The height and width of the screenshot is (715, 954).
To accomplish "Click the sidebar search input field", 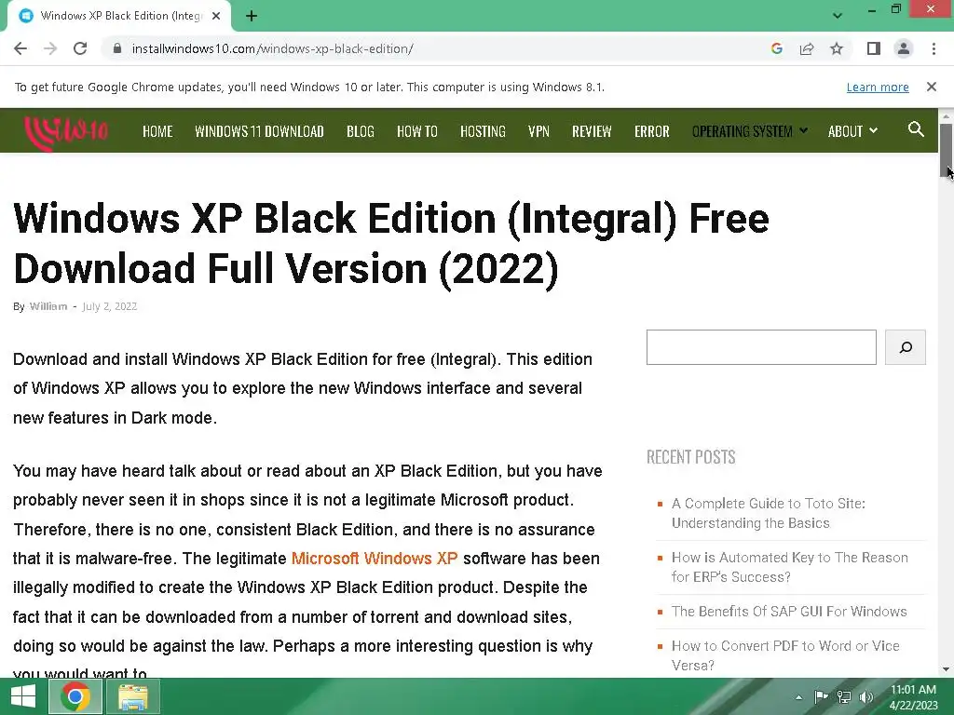I will click(761, 347).
